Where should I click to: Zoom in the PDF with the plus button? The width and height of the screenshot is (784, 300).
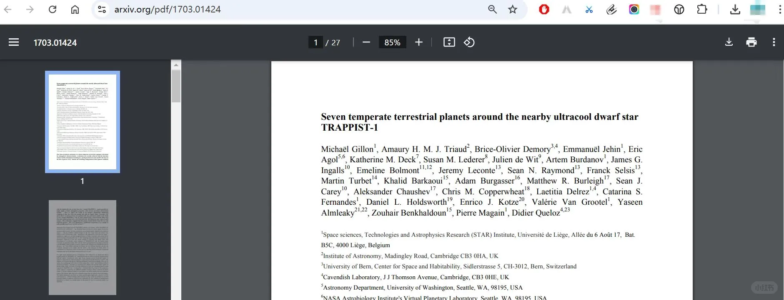click(419, 42)
